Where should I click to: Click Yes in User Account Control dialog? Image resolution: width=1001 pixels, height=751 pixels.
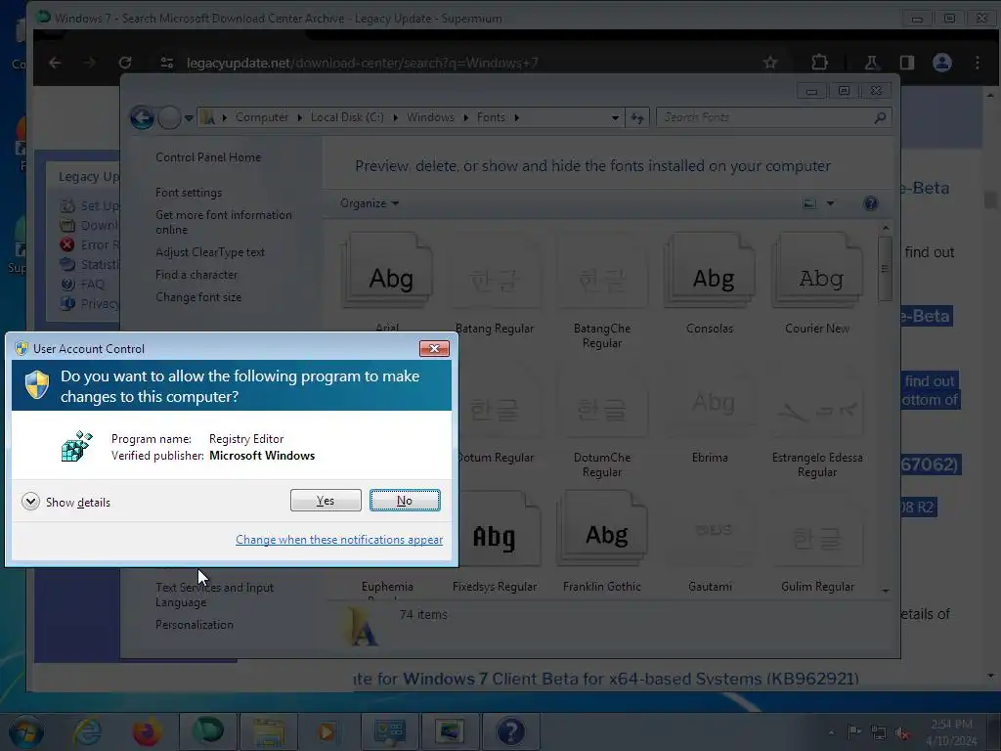coord(326,500)
